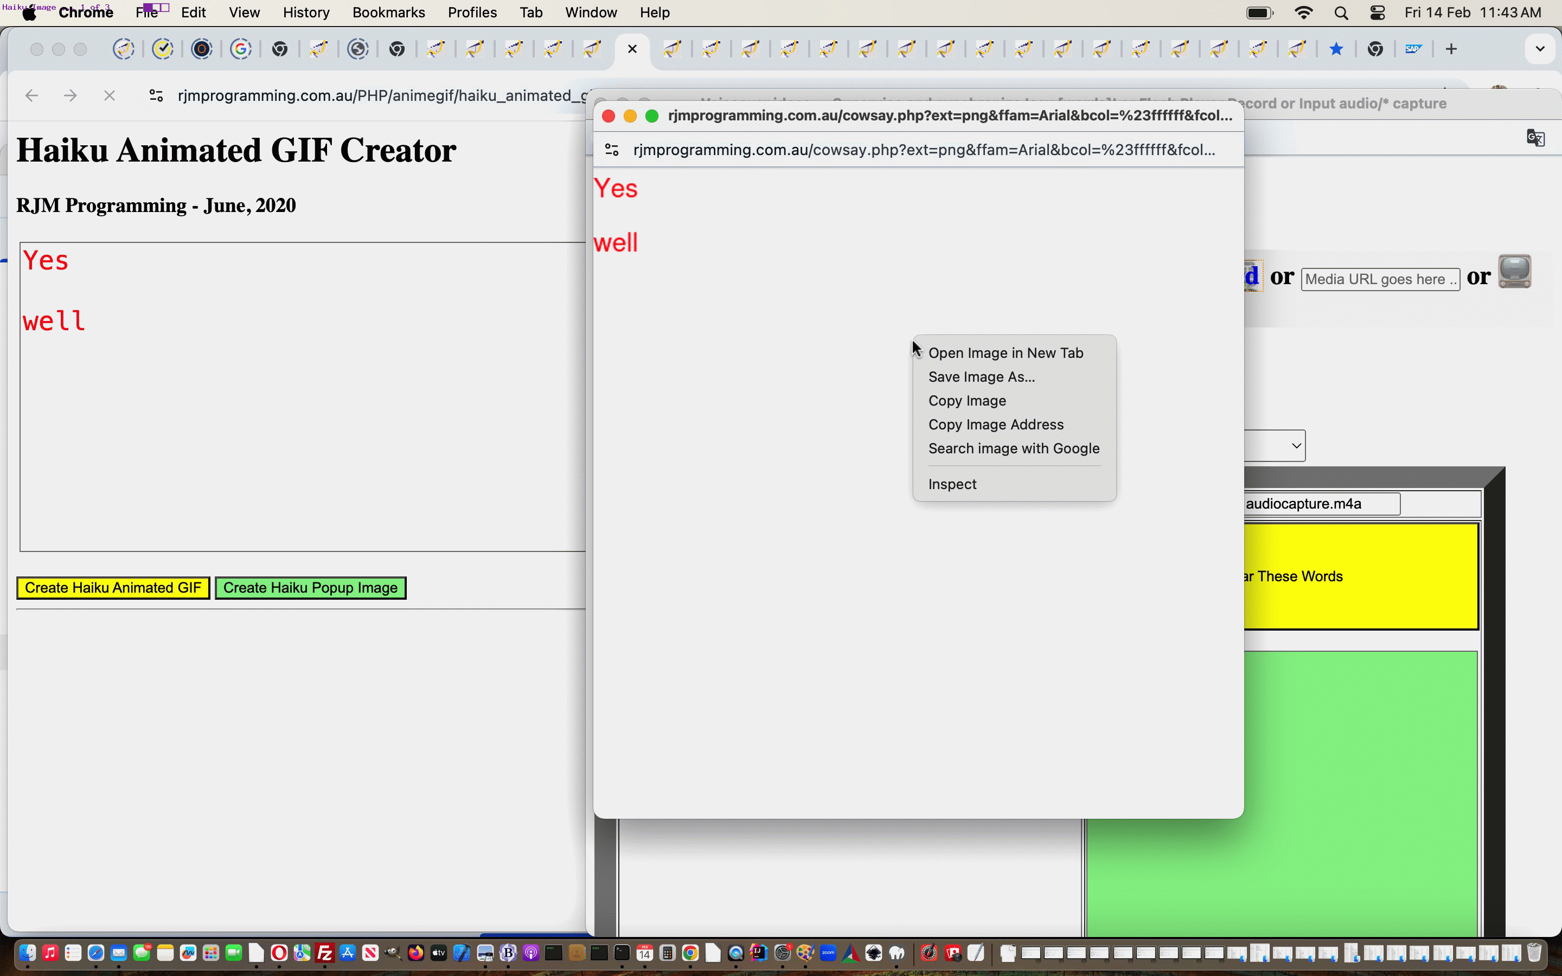Click the date and time display
1562x976 pixels.
point(1473,12)
